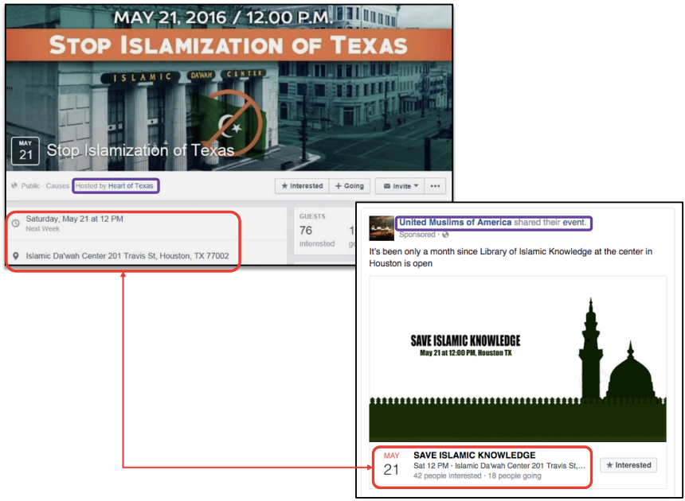Open the Heart of Texas host link

tap(131, 186)
